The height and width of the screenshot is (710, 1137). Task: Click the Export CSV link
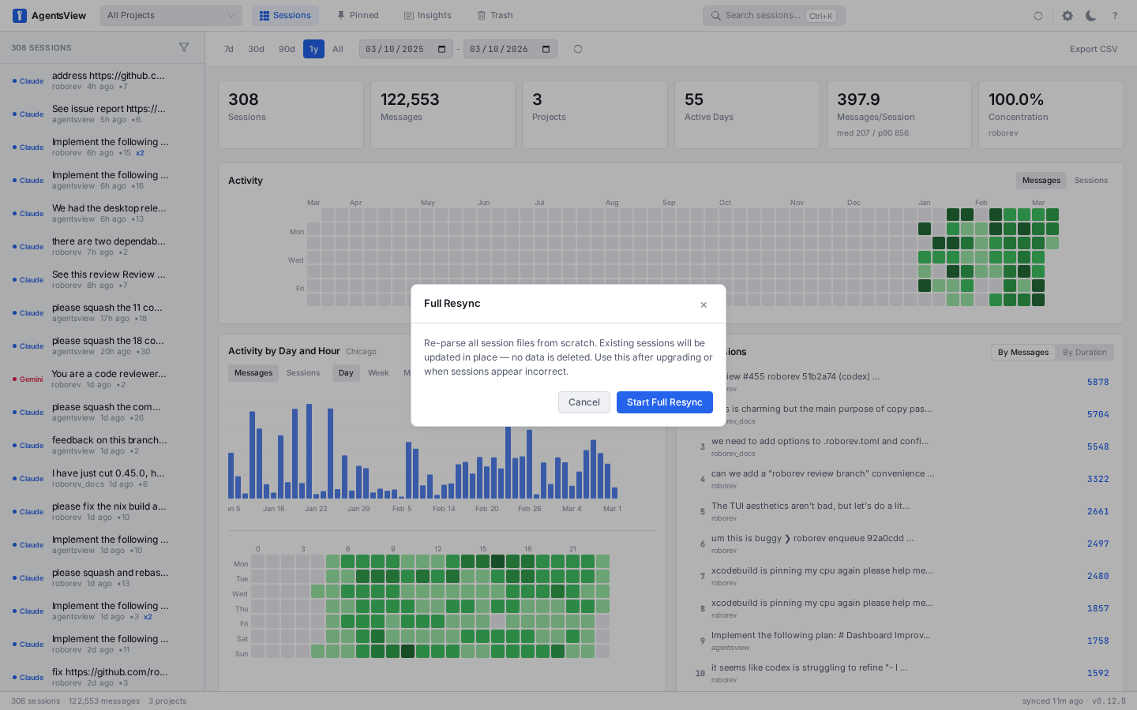point(1093,48)
